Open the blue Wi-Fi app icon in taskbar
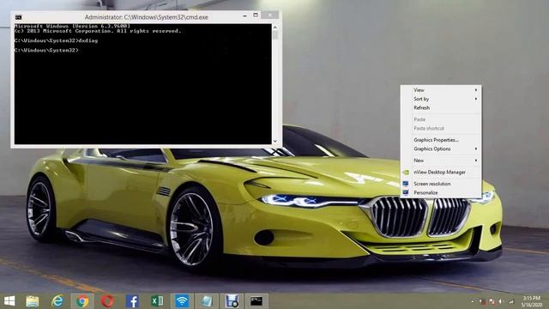Screen dimensions: 549x309 point(182,301)
